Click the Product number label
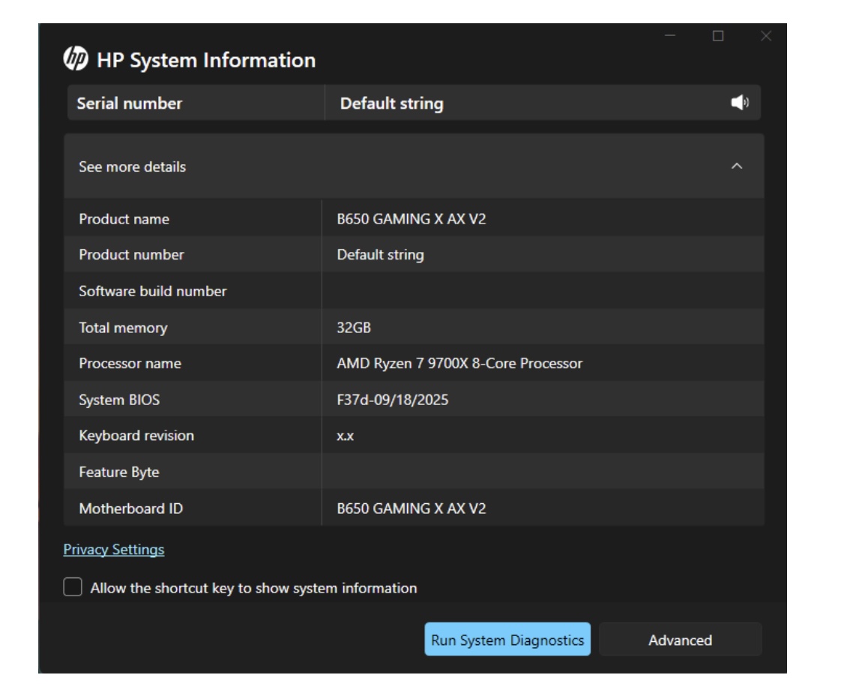 [x=131, y=255]
